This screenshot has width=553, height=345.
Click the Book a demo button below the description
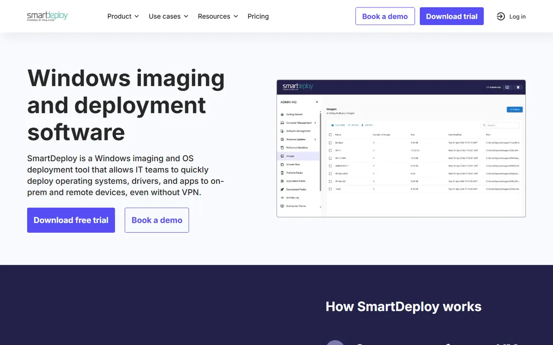click(x=157, y=220)
